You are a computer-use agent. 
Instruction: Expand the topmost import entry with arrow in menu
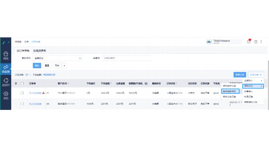pyautogui.click(x=253, y=80)
